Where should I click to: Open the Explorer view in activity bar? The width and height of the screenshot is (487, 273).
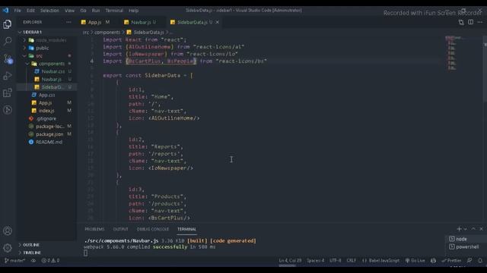point(8,24)
